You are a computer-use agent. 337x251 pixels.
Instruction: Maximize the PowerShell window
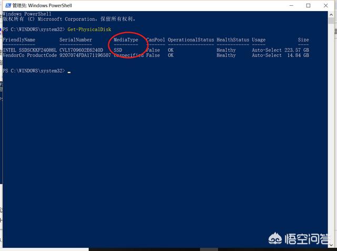(x=308, y=6)
